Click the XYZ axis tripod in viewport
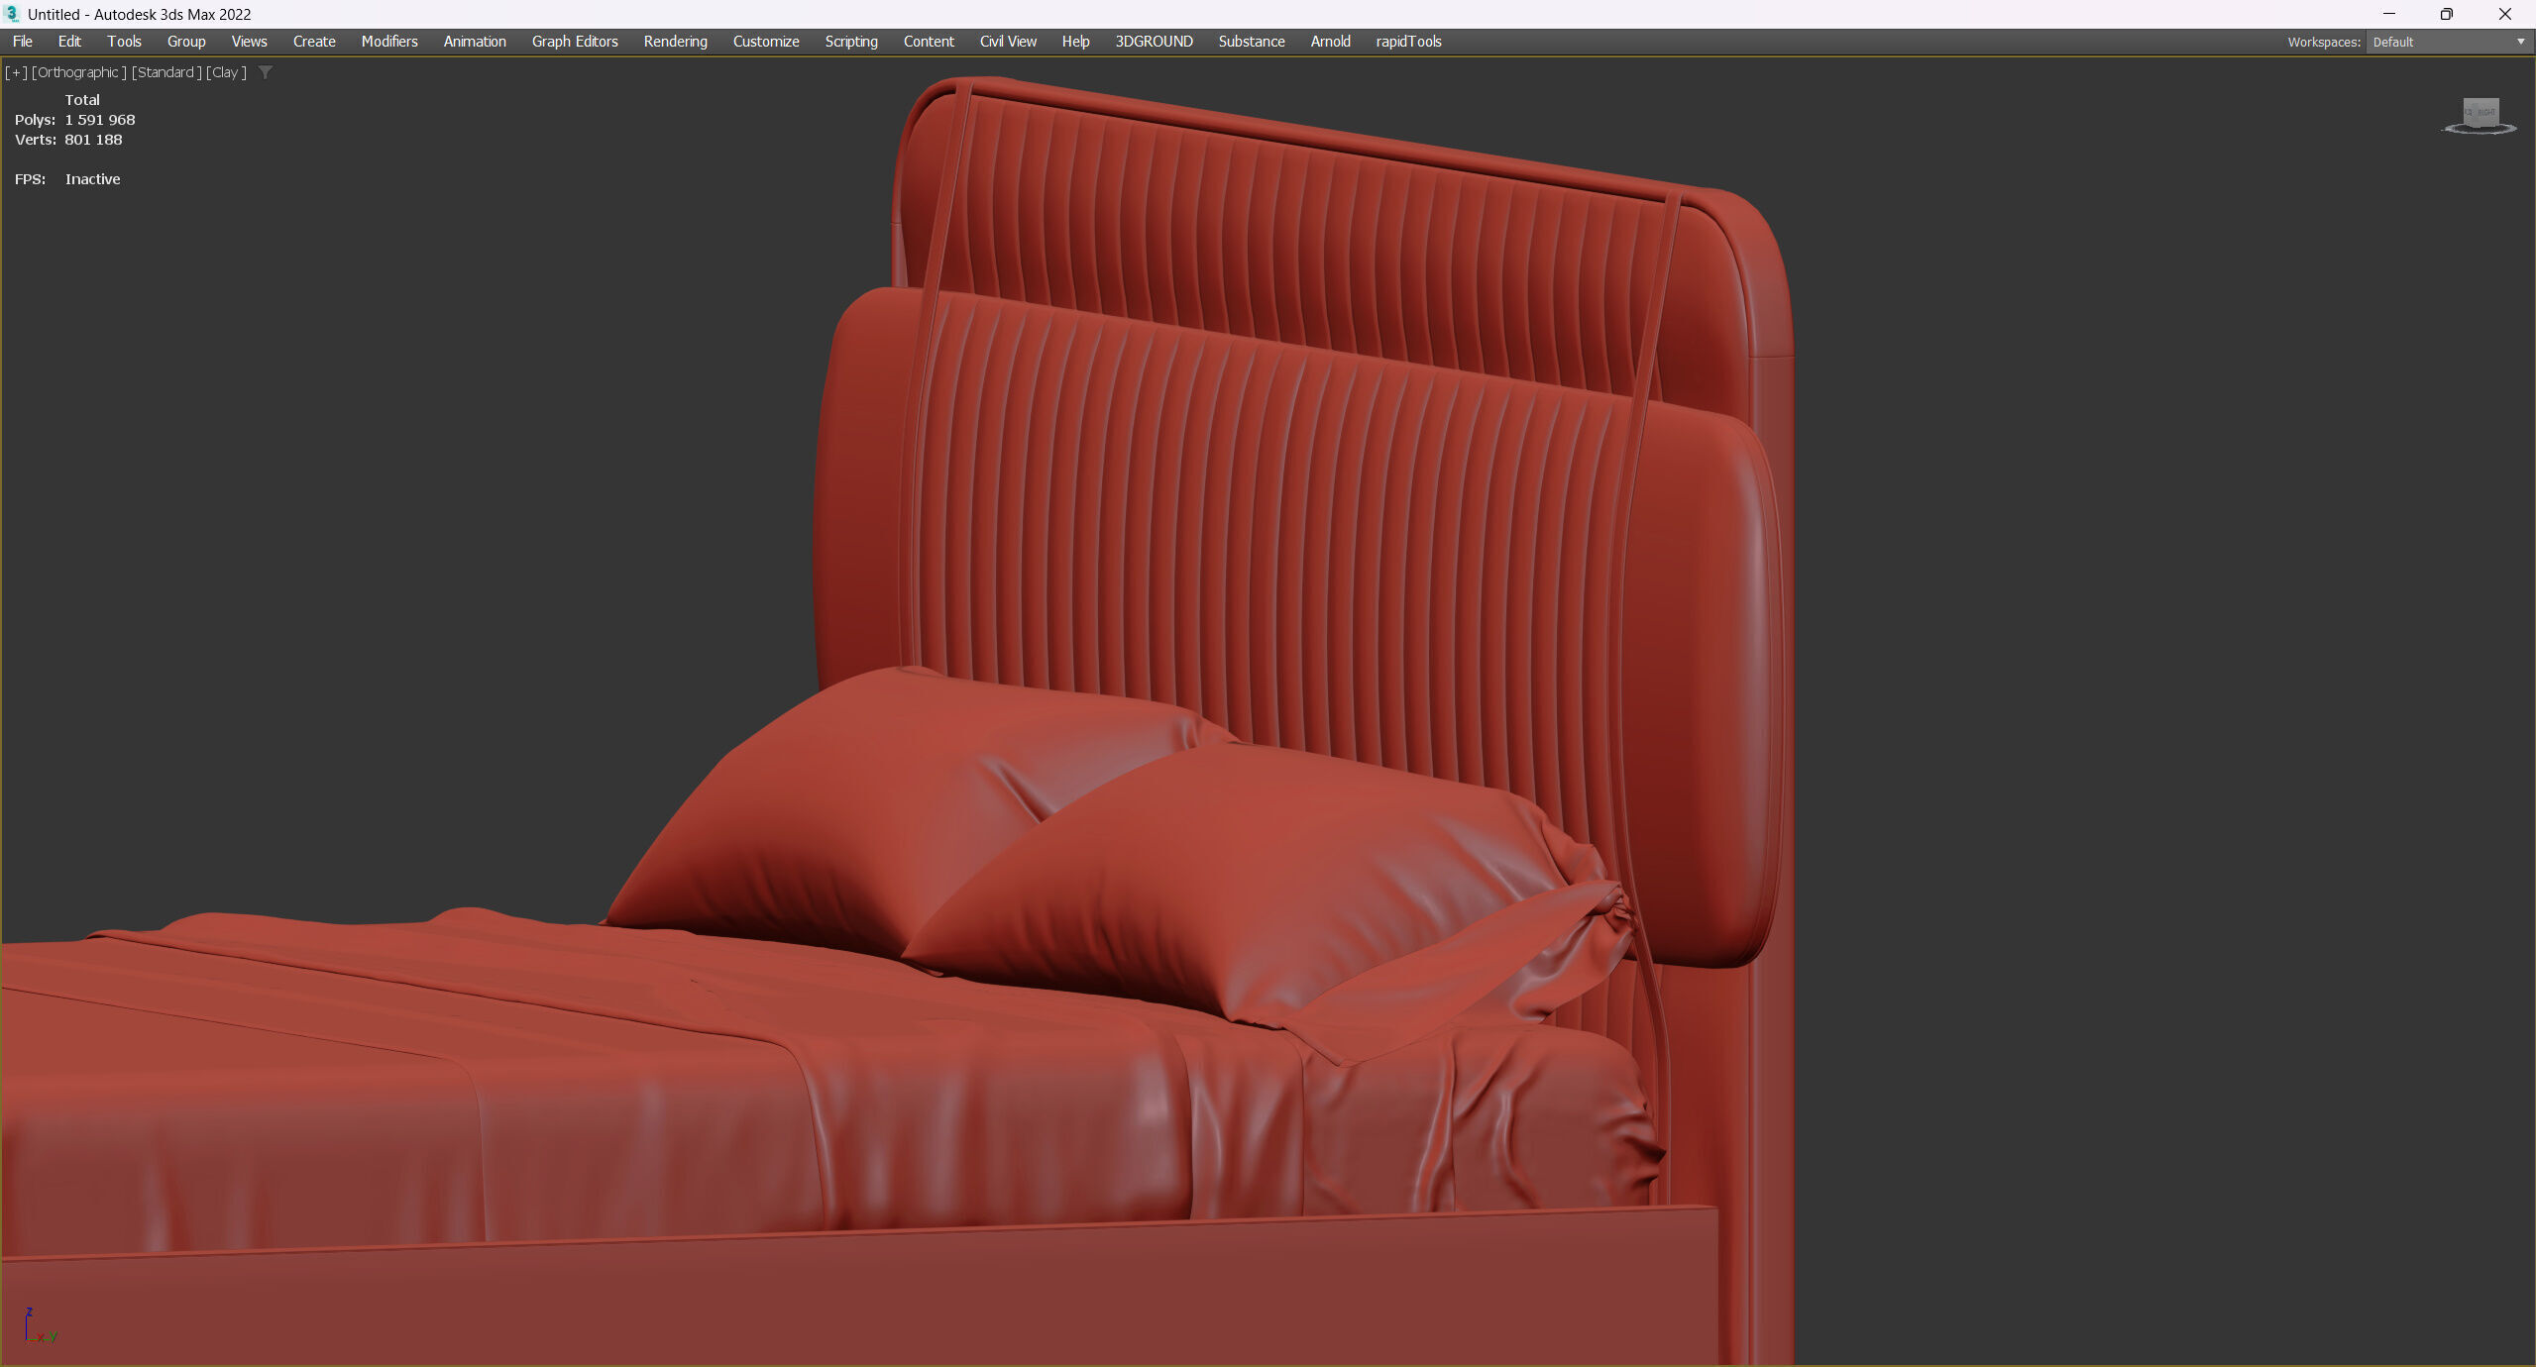Image resolution: width=2536 pixels, height=1367 pixels. click(x=40, y=1325)
